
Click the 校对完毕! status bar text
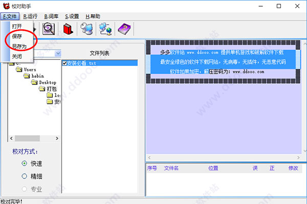tap(11, 201)
